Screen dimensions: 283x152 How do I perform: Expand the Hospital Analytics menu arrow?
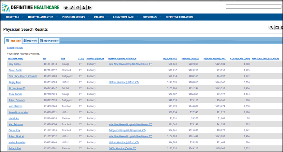pyautogui.click(x=57, y=17)
